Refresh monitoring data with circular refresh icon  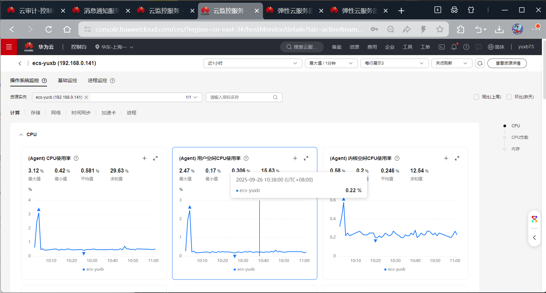pos(480,63)
